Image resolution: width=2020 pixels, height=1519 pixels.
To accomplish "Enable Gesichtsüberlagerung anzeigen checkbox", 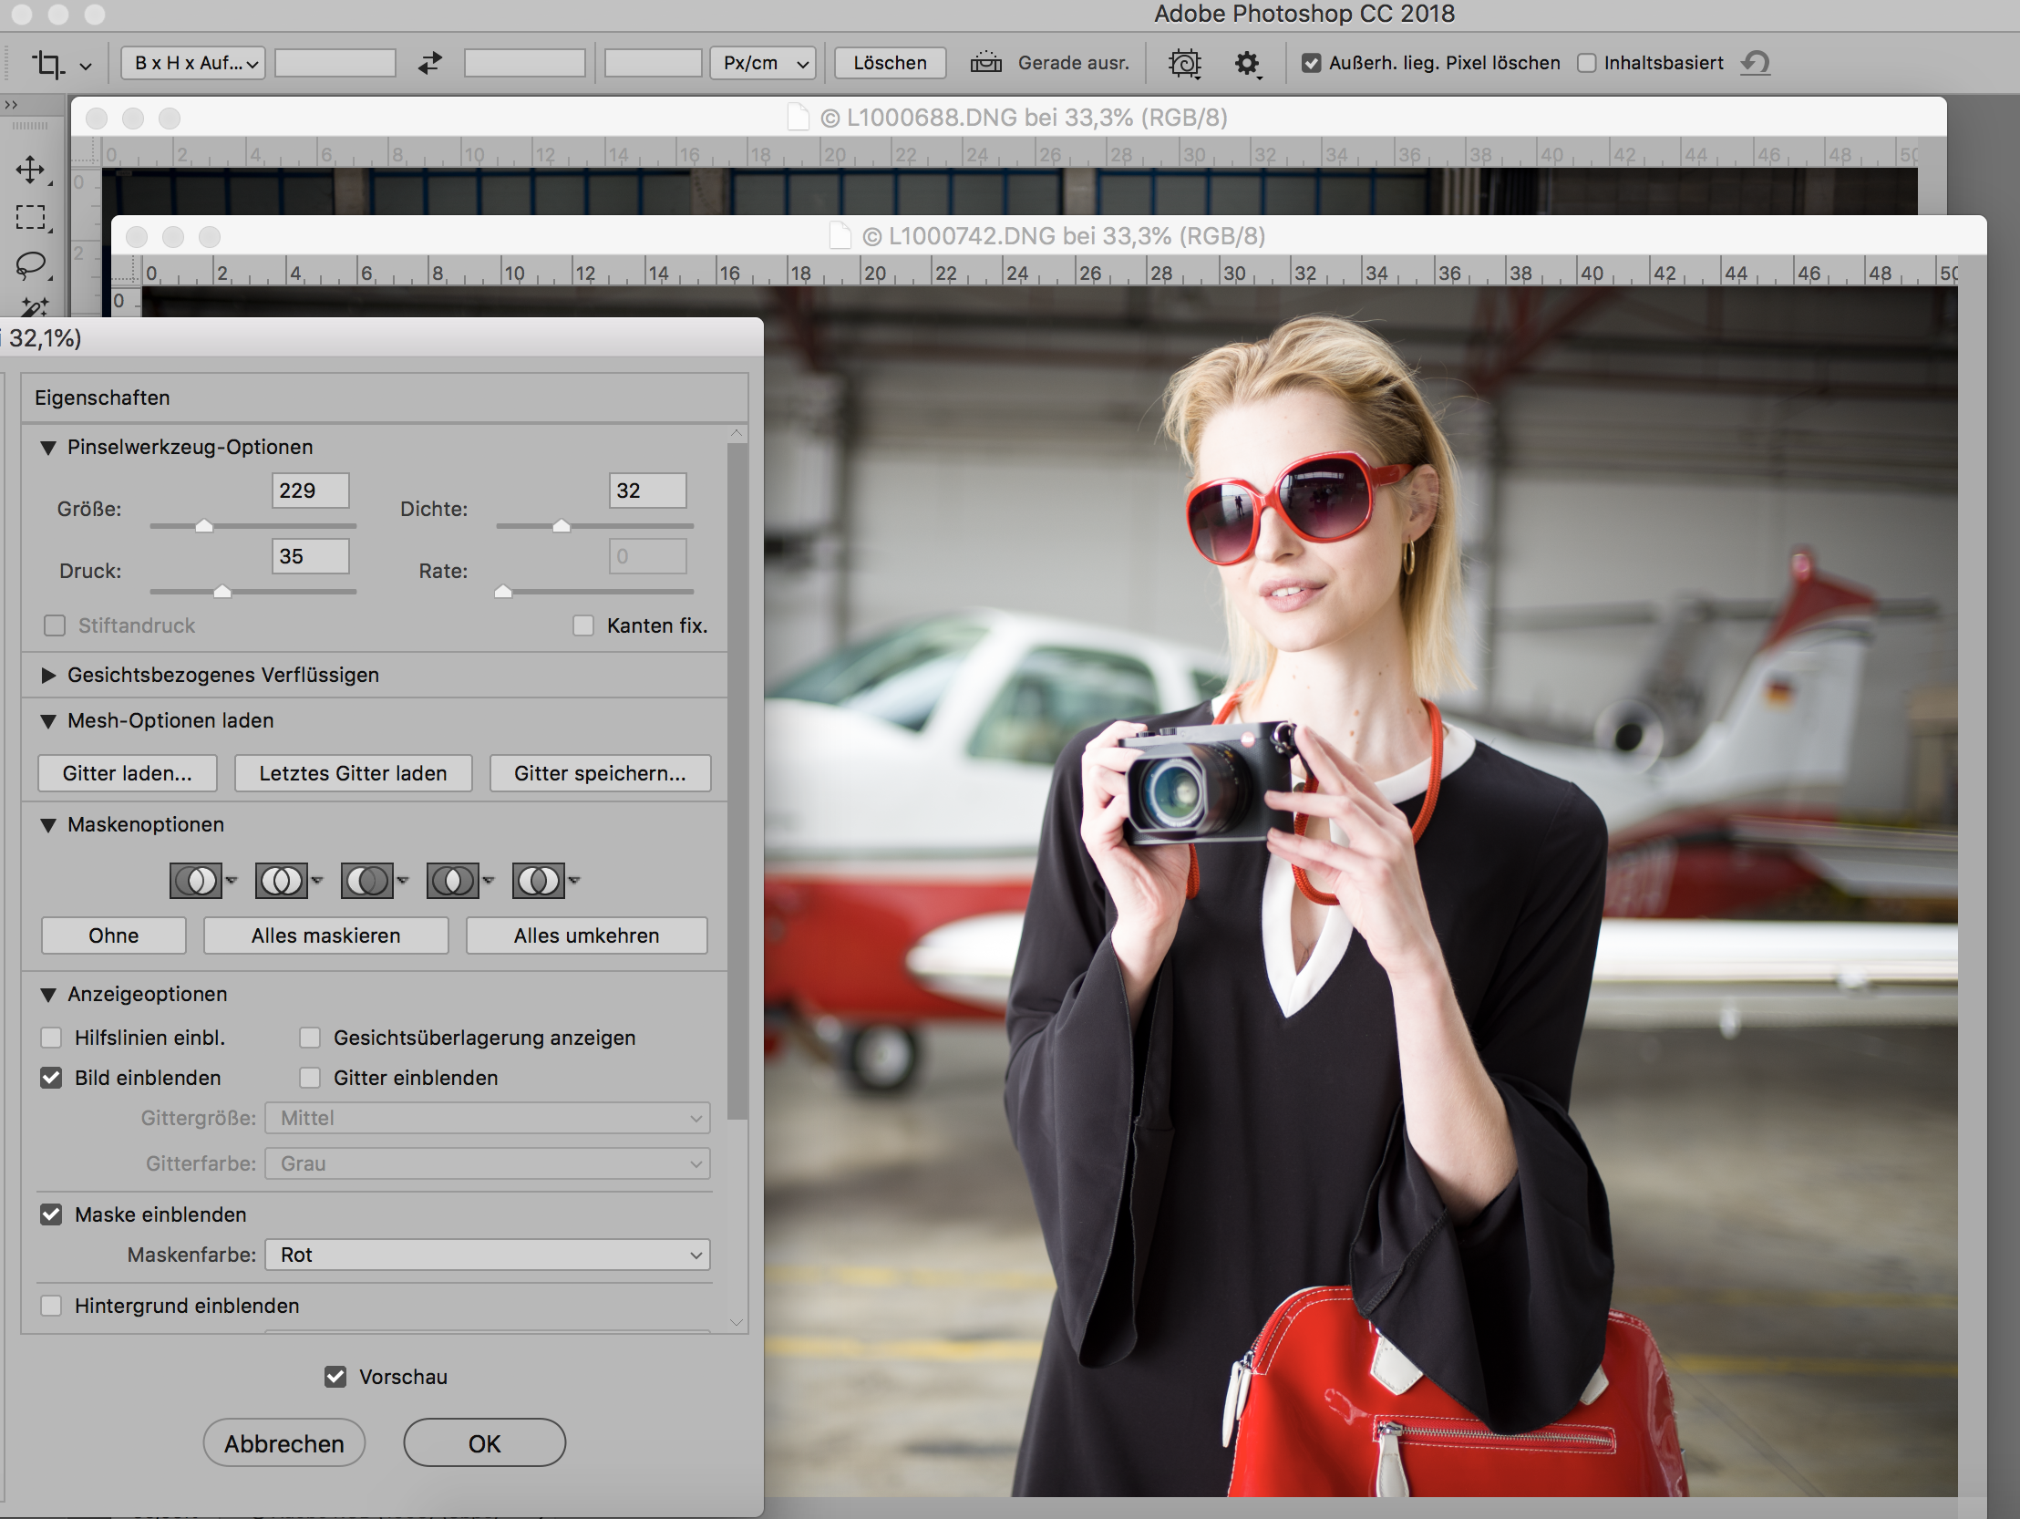I will pos(311,1038).
